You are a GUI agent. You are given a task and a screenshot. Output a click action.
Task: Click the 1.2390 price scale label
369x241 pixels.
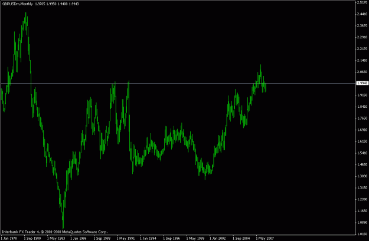point(362,199)
